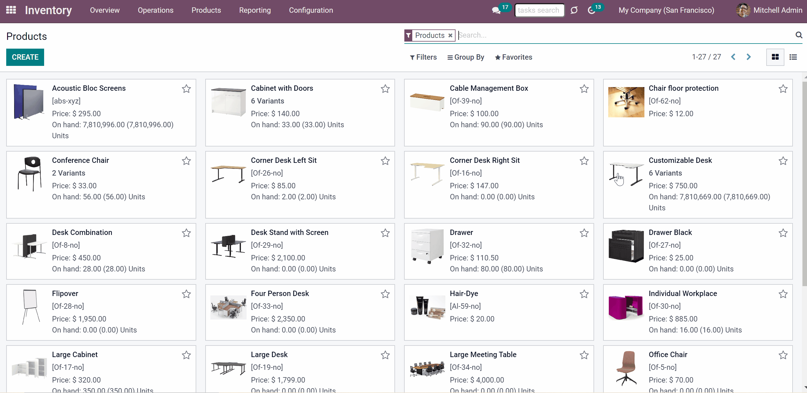807x393 pixels.
Task: Go to next page arrow
Action: [748, 57]
